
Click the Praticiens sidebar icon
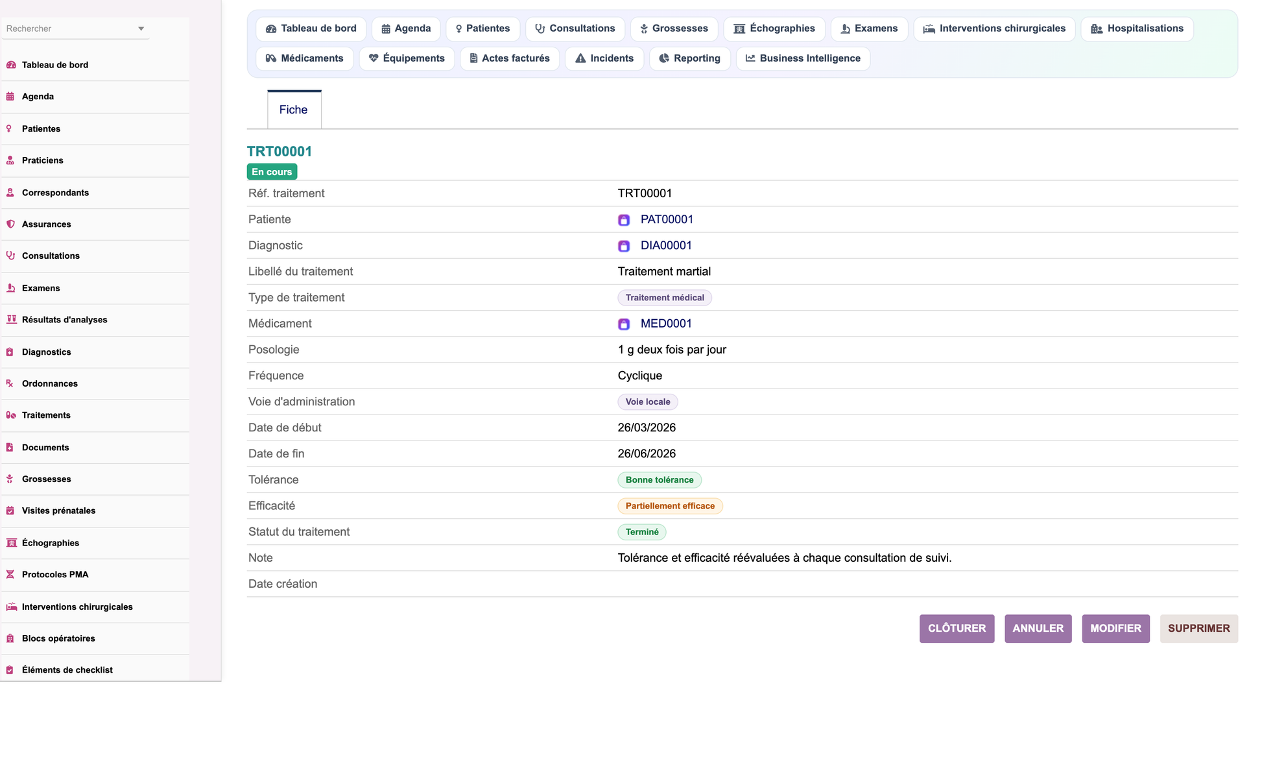10,160
